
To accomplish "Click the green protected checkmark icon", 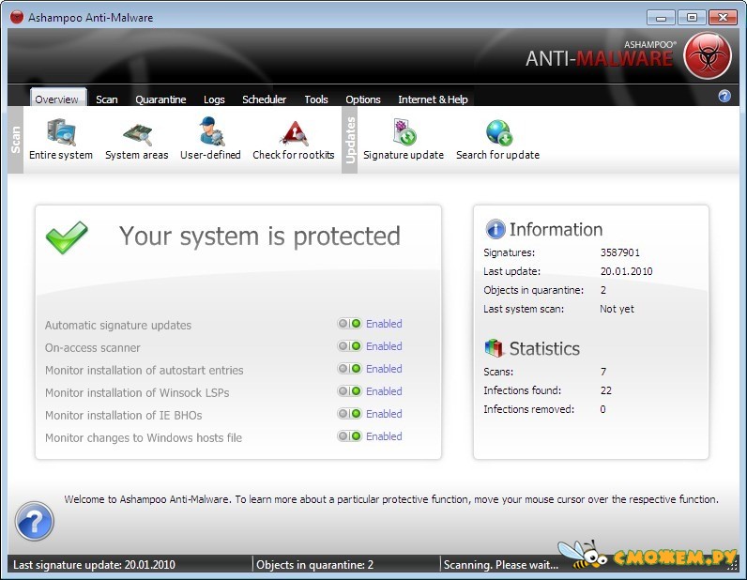I will pyautogui.click(x=67, y=237).
